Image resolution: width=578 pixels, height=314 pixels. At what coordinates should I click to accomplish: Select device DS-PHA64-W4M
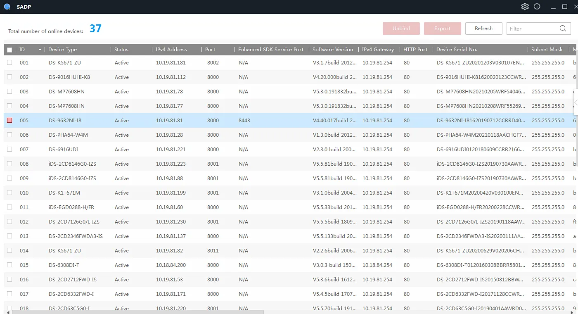(x=68, y=135)
